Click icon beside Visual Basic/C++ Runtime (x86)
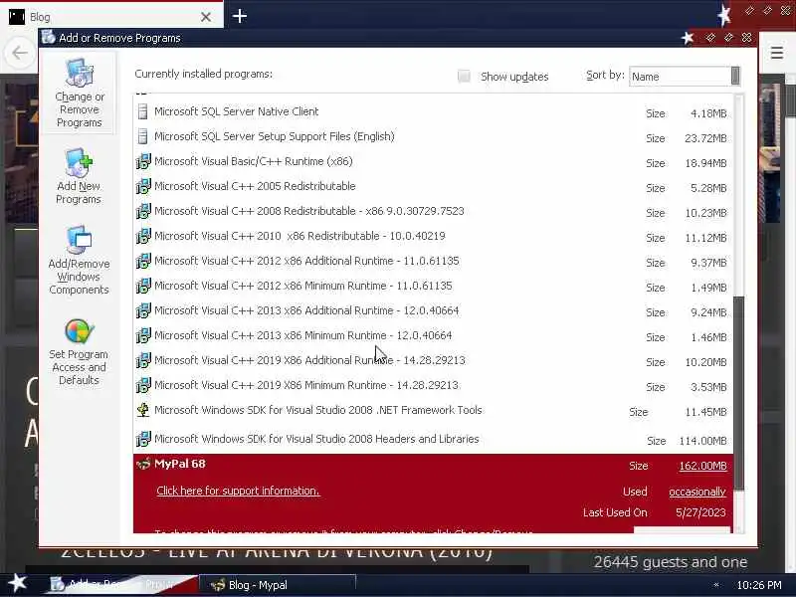Image resolution: width=796 pixels, height=597 pixels. [143, 161]
